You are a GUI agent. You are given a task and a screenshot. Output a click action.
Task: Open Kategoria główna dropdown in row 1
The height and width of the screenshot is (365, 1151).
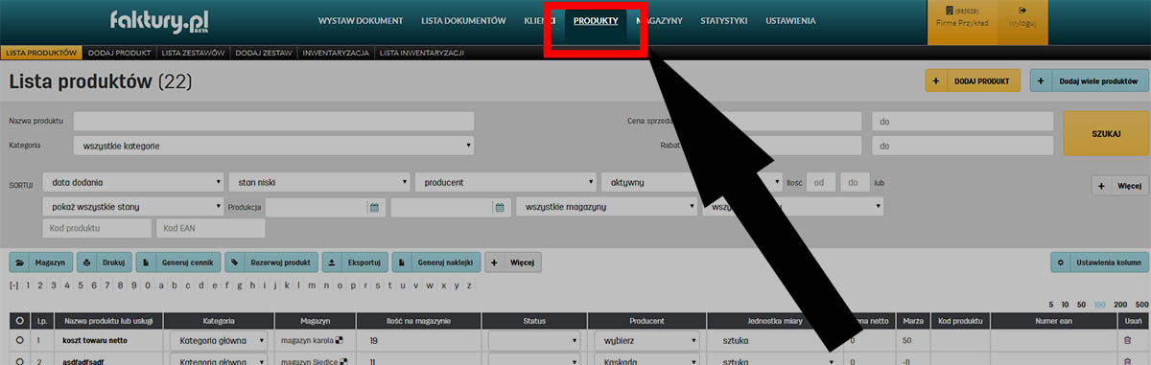[219, 340]
